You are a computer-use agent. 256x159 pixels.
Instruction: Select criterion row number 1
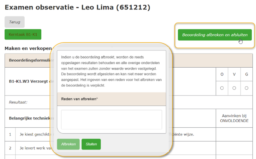(10, 134)
